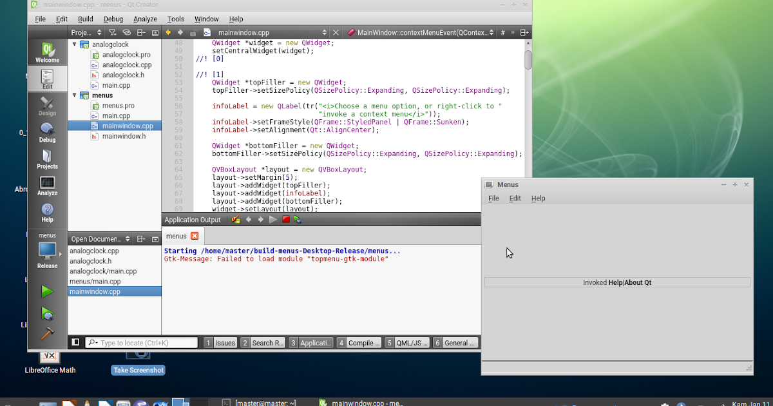
Task: Switch to the Issues output pane
Action: click(x=224, y=342)
